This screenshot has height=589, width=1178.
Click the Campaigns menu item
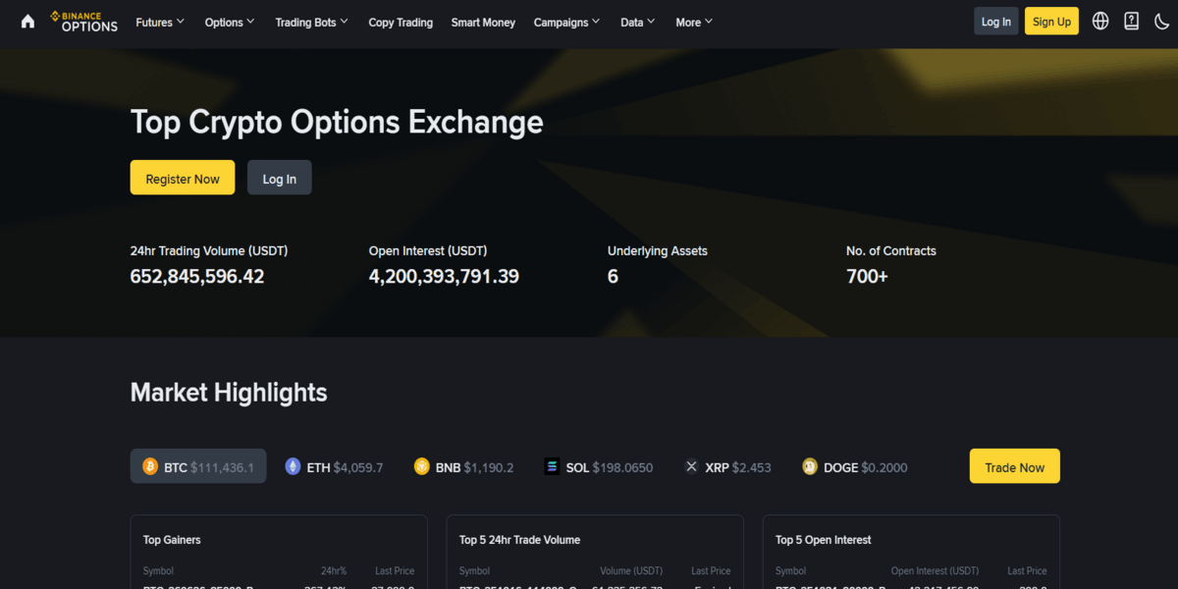pos(566,22)
